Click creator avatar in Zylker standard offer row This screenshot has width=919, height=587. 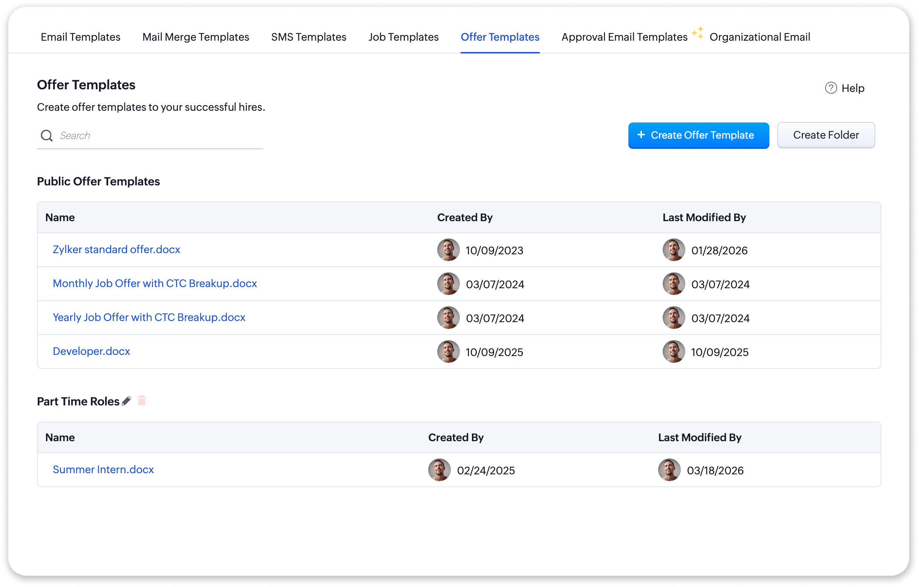(x=448, y=250)
